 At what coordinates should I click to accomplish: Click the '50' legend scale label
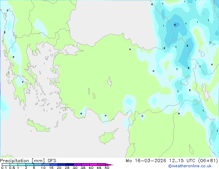(x=107, y=168)
